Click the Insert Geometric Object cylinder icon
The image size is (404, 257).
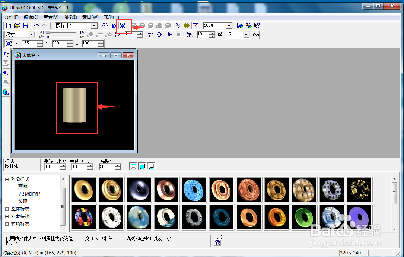tap(6, 92)
